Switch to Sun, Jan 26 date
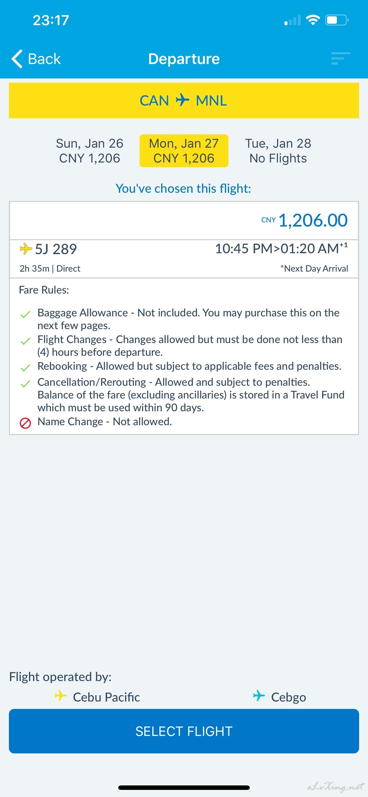The image size is (368, 797). click(x=90, y=151)
